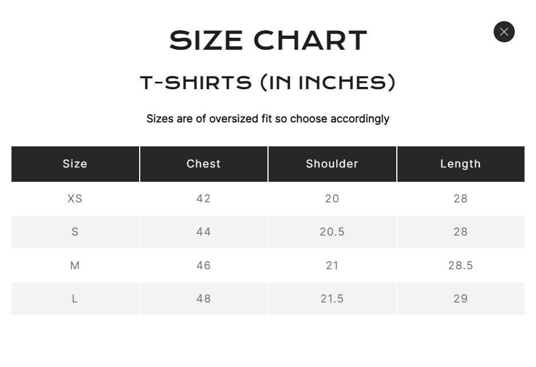Click the Chest column header

[x=203, y=164]
